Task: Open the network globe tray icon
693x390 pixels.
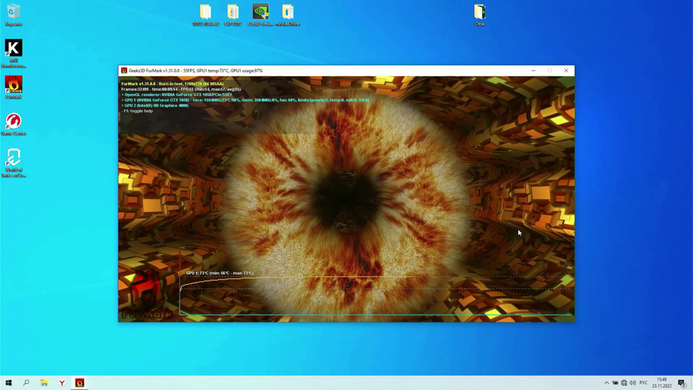Action: (x=624, y=383)
